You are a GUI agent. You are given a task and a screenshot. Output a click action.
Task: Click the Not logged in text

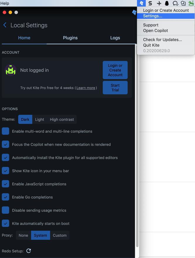click(34, 70)
